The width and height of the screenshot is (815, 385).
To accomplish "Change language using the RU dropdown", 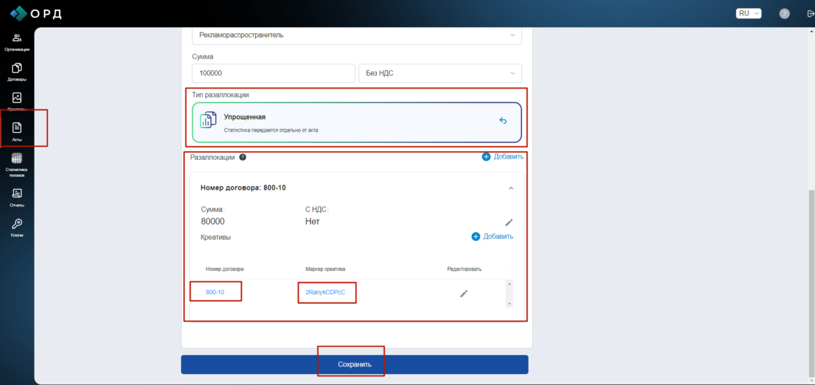I will coord(748,13).
